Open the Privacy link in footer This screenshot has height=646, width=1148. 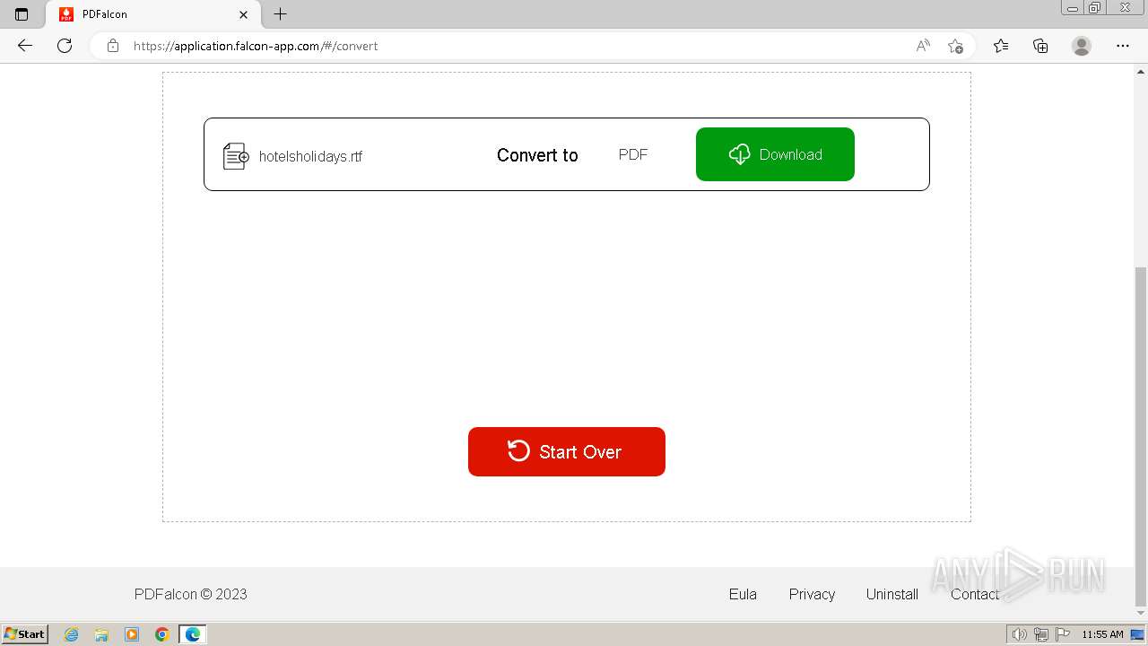pos(812,594)
